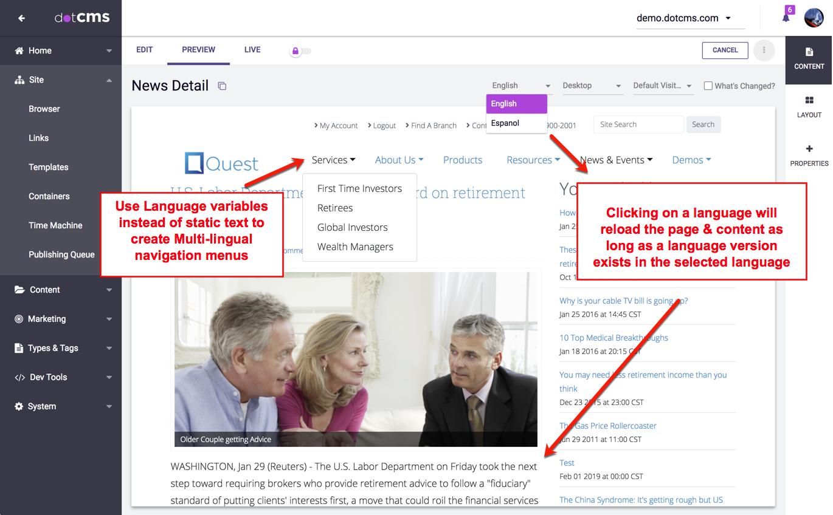Open the Desktop device dropdown
This screenshot has height=515, width=833.
pos(592,86)
